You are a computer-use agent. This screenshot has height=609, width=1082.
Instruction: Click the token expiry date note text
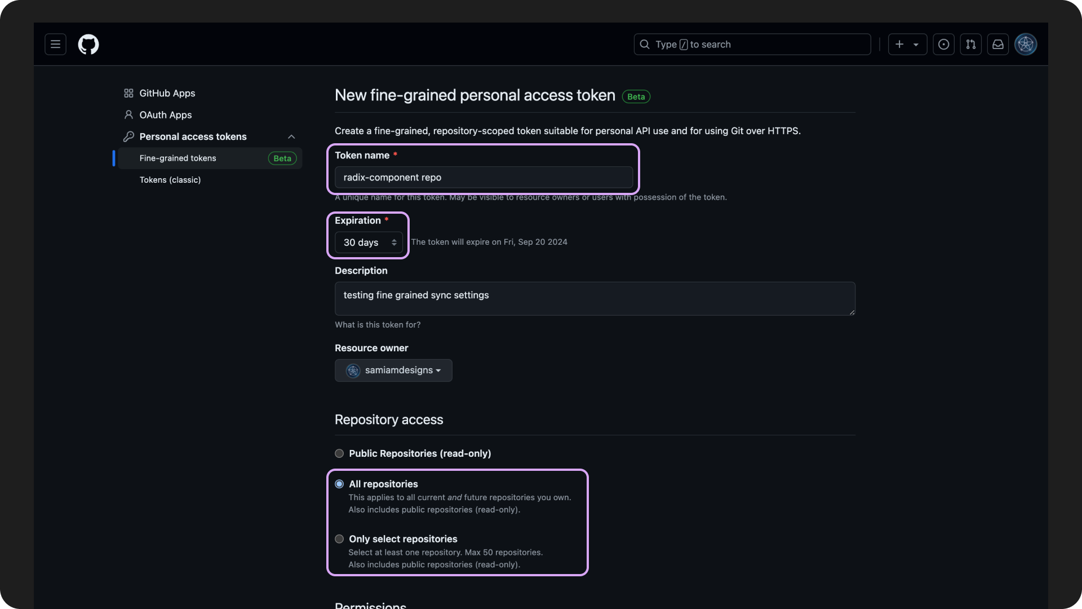pyautogui.click(x=489, y=242)
